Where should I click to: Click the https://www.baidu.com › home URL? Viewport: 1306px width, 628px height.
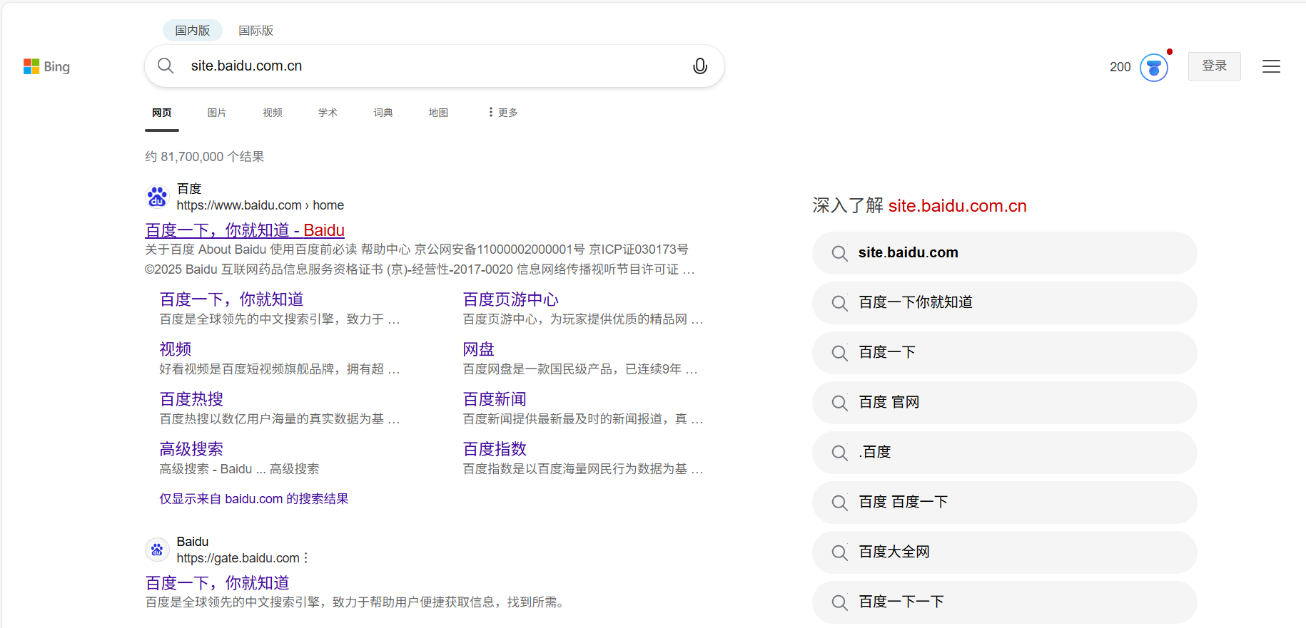coord(260,205)
